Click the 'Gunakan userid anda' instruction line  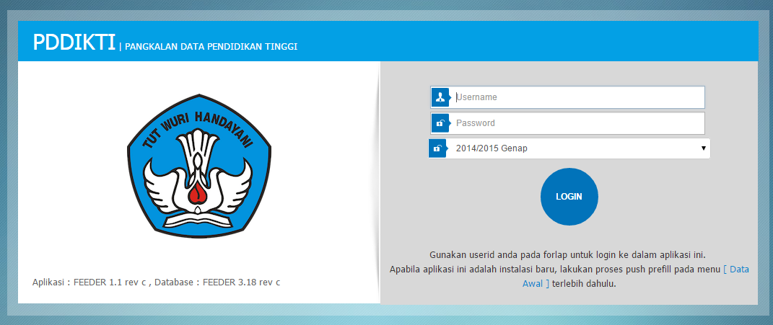click(567, 255)
